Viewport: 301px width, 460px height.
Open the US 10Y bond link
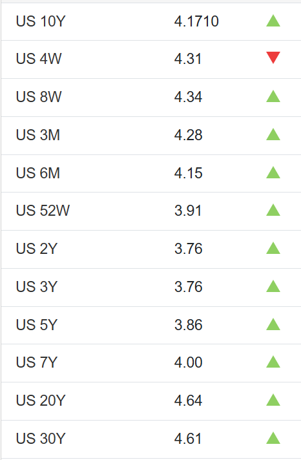[x=41, y=21]
